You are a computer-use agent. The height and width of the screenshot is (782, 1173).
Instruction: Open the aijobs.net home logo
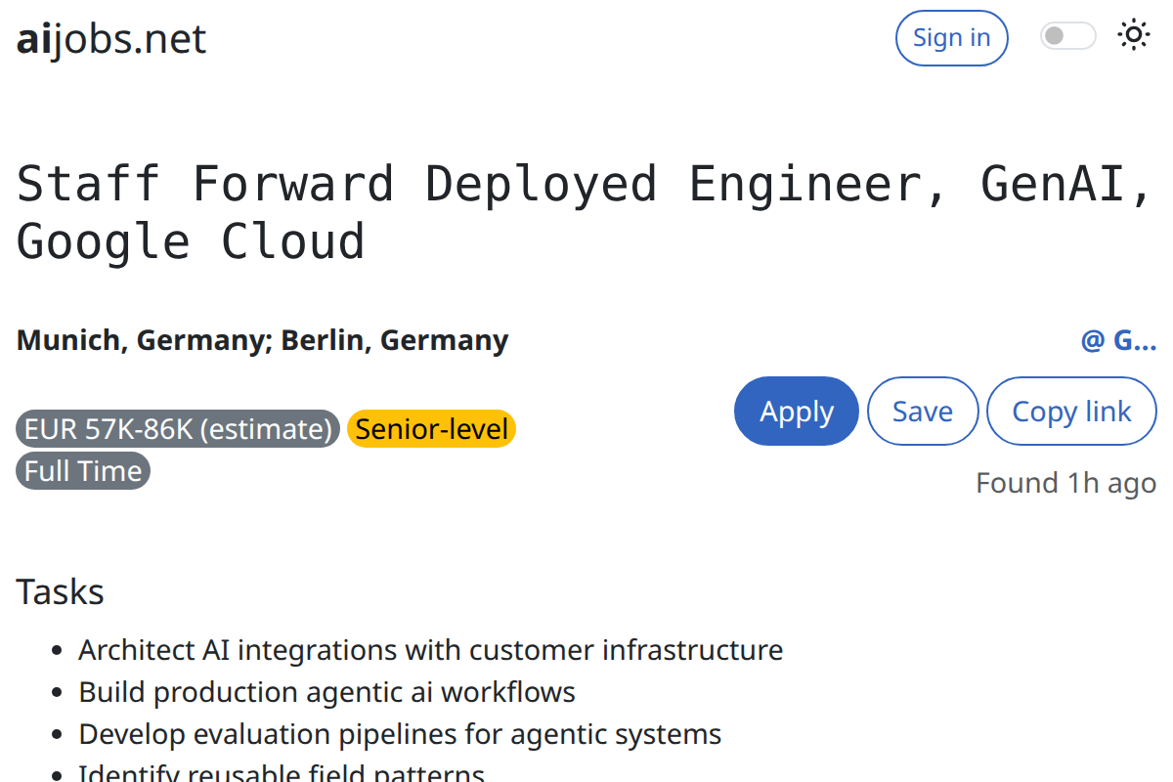click(x=111, y=39)
